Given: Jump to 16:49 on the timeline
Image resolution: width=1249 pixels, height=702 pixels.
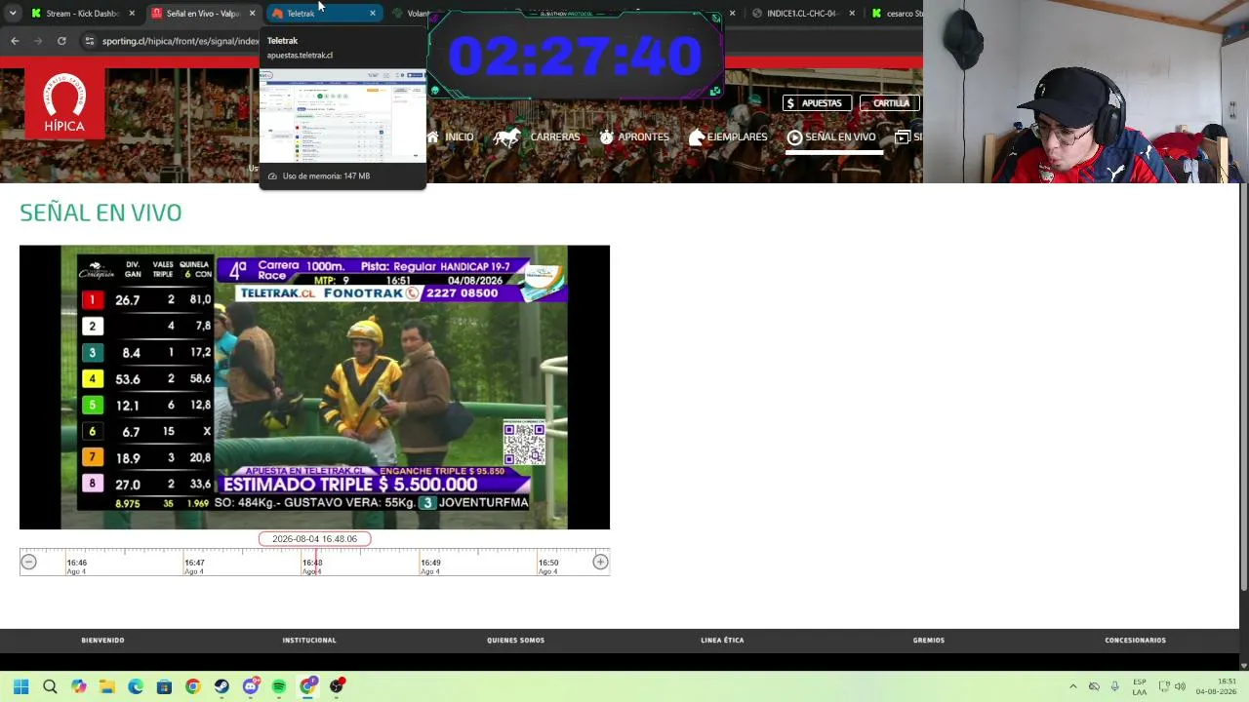Looking at the screenshot, I should pos(430,563).
